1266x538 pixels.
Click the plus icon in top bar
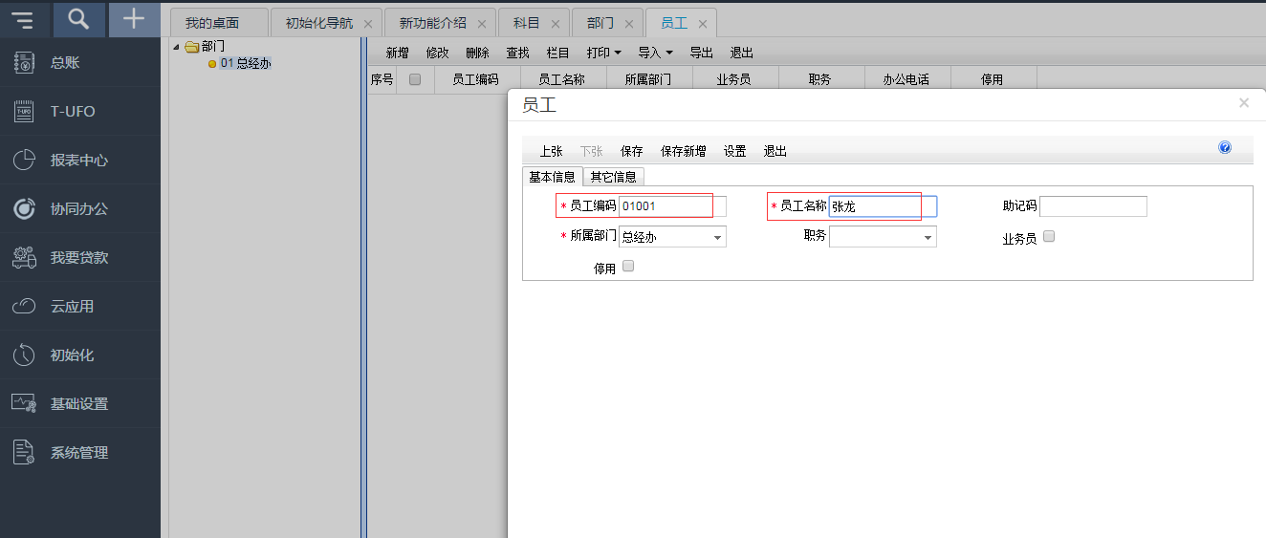click(x=134, y=19)
